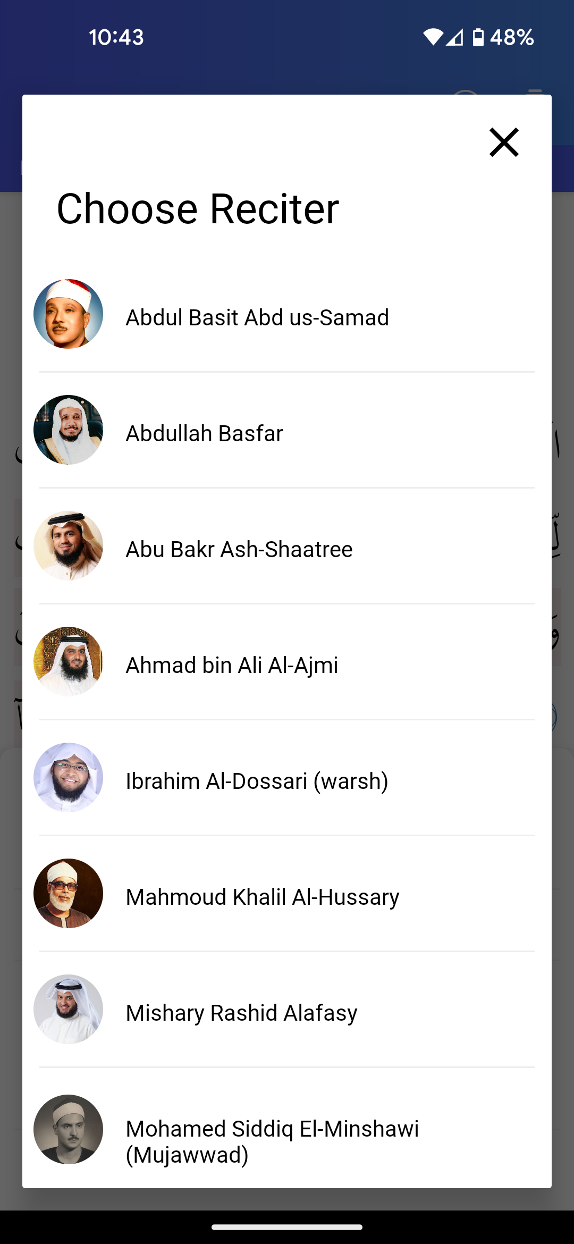Screen dimensions: 574x1244
Task: Tap Mishary Rashid Alafasy's avatar
Action: tap(68, 1010)
